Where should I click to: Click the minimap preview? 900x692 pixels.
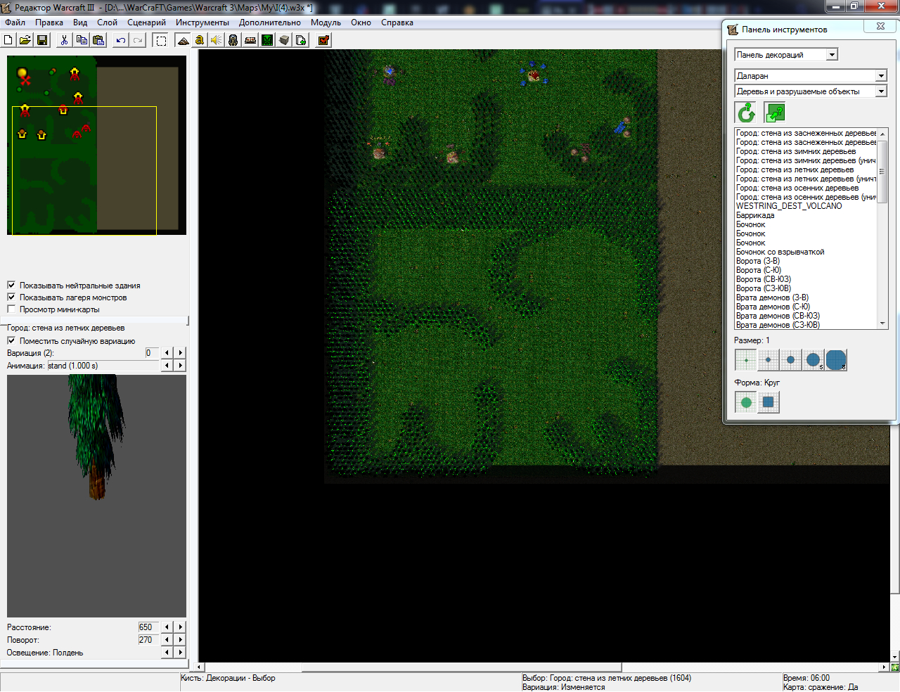pyautogui.click(x=97, y=145)
